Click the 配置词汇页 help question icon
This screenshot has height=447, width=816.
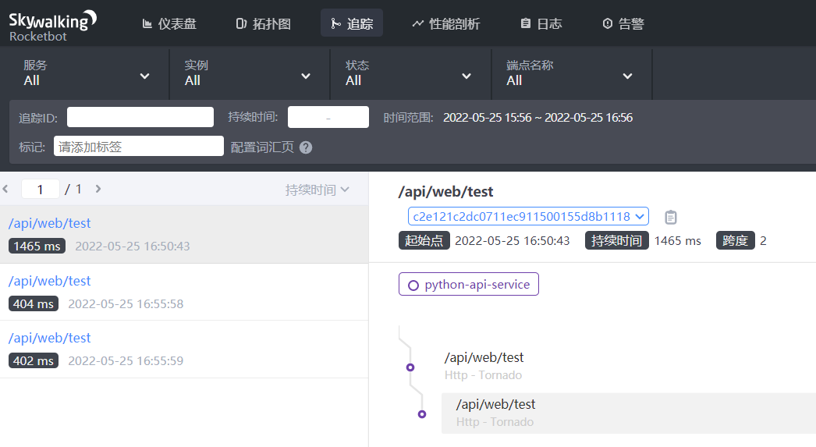tap(306, 147)
